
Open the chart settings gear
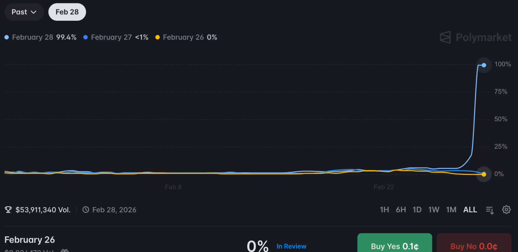506,210
